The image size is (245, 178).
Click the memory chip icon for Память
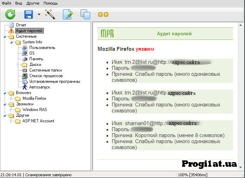[x=25, y=59]
